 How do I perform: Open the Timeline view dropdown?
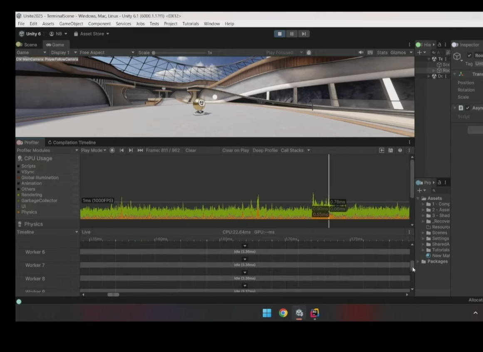tap(47, 232)
